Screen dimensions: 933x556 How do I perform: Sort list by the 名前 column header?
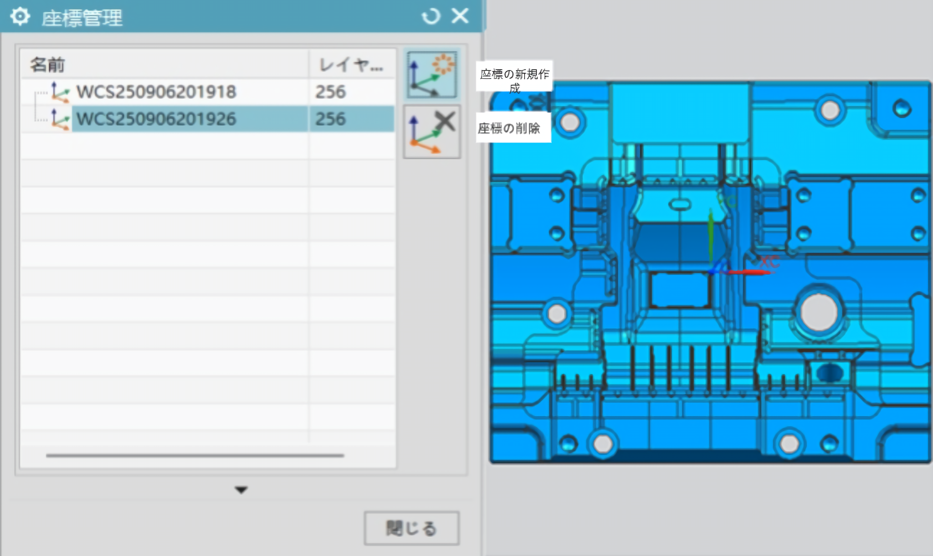(x=47, y=65)
